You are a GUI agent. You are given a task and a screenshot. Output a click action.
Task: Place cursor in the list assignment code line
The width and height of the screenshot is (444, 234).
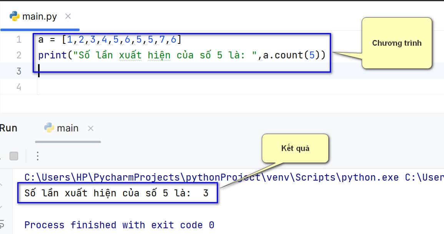[x=110, y=40]
